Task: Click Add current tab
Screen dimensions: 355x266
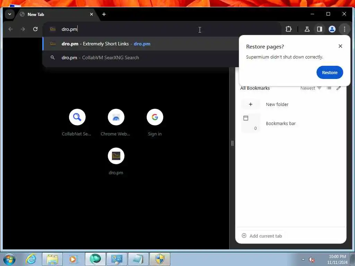Action: click(x=262, y=236)
